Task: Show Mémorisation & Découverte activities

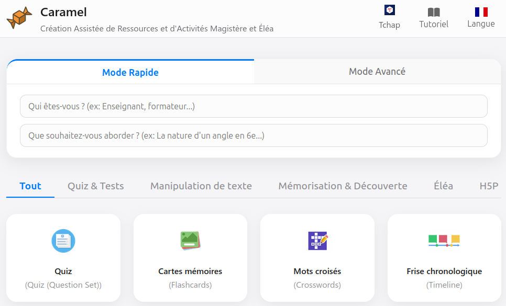Action: (343, 186)
